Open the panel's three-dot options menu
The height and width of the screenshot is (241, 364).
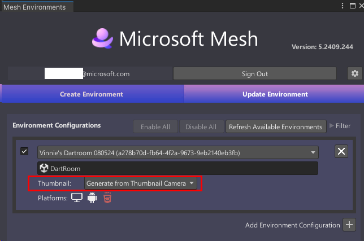343,6
